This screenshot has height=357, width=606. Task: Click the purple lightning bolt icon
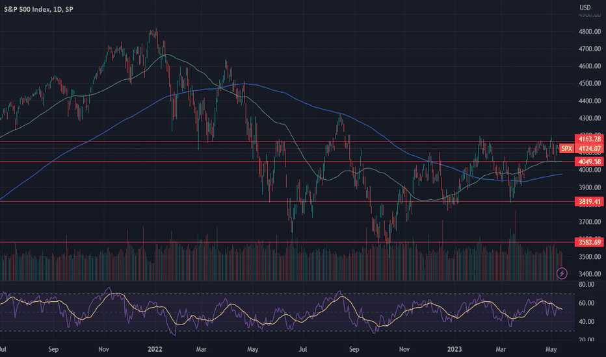tap(562, 273)
